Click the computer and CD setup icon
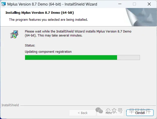This screenshot has width=157, height=119. point(14,34)
